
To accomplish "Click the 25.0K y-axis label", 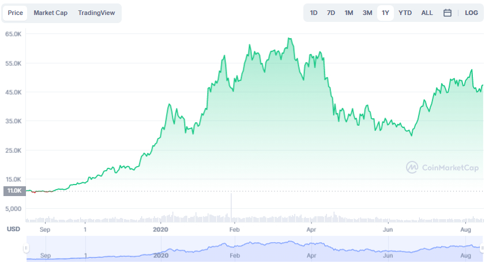I will point(13,151).
